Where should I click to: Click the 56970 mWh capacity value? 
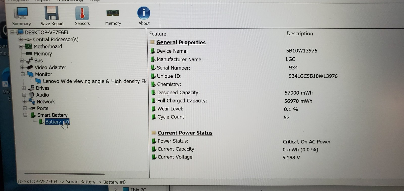point(298,101)
